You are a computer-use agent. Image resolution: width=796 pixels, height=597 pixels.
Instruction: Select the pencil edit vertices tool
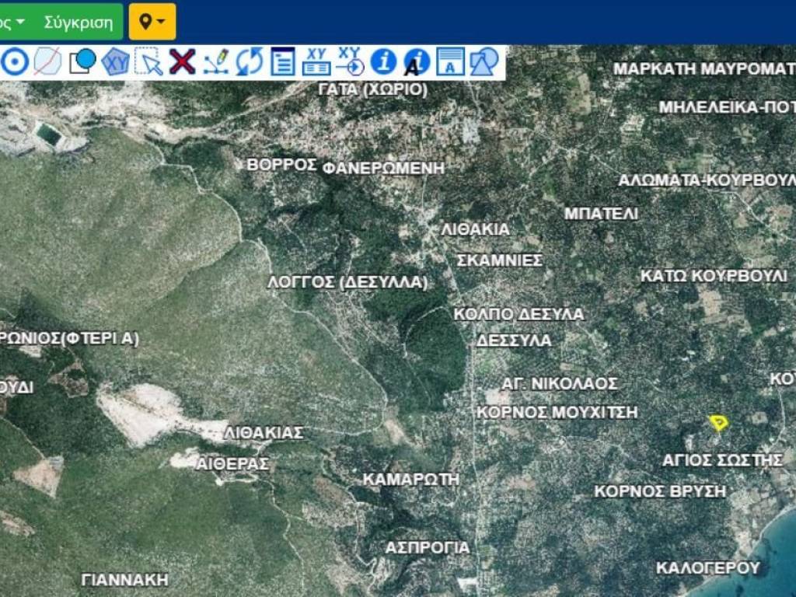pos(216,61)
